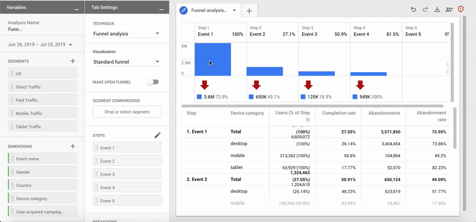The image size is (476, 222).
Task: Add a new tab with plus
Action: tap(249, 11)
